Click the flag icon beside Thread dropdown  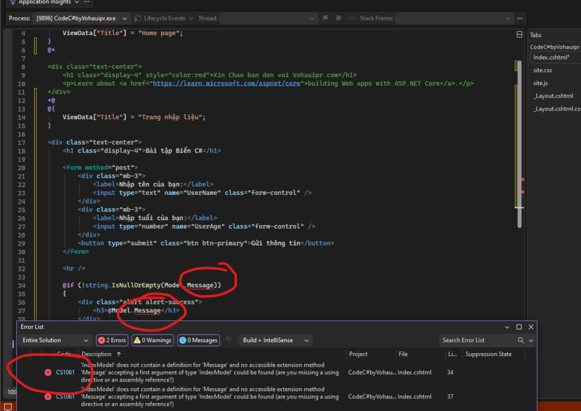(326, 18)
